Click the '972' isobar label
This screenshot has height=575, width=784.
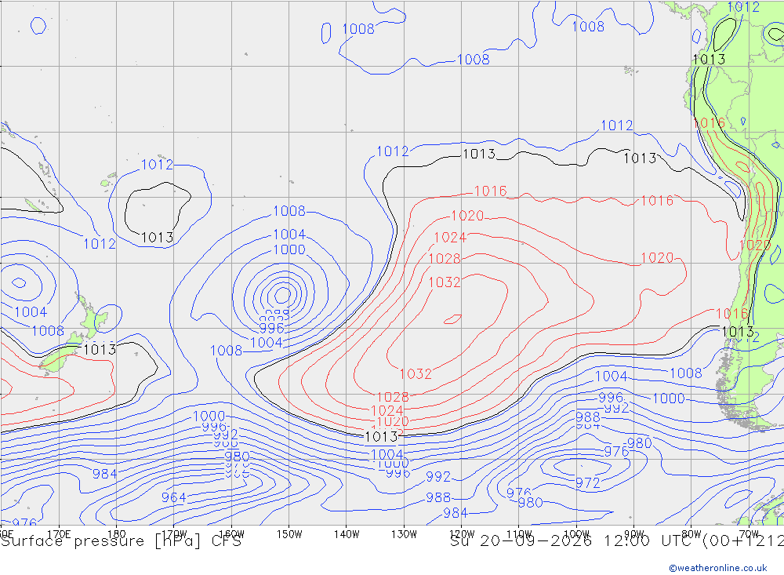tap(587, 483)
